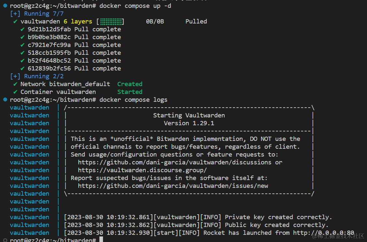Click the 'Pulled' status text

tap(196, 22)
